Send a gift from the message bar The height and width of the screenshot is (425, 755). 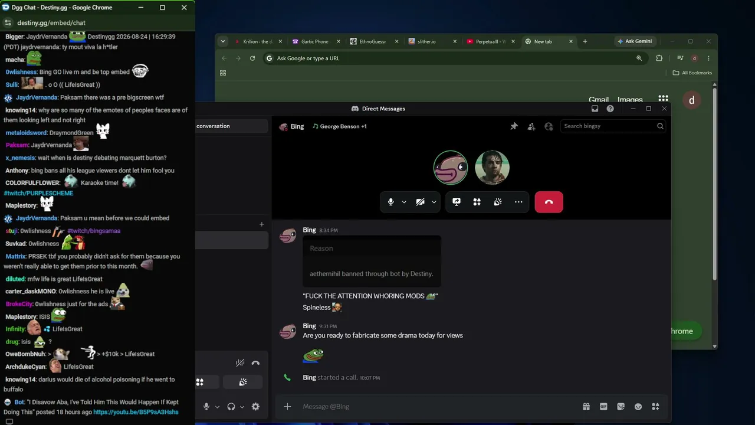pos(586,406)
